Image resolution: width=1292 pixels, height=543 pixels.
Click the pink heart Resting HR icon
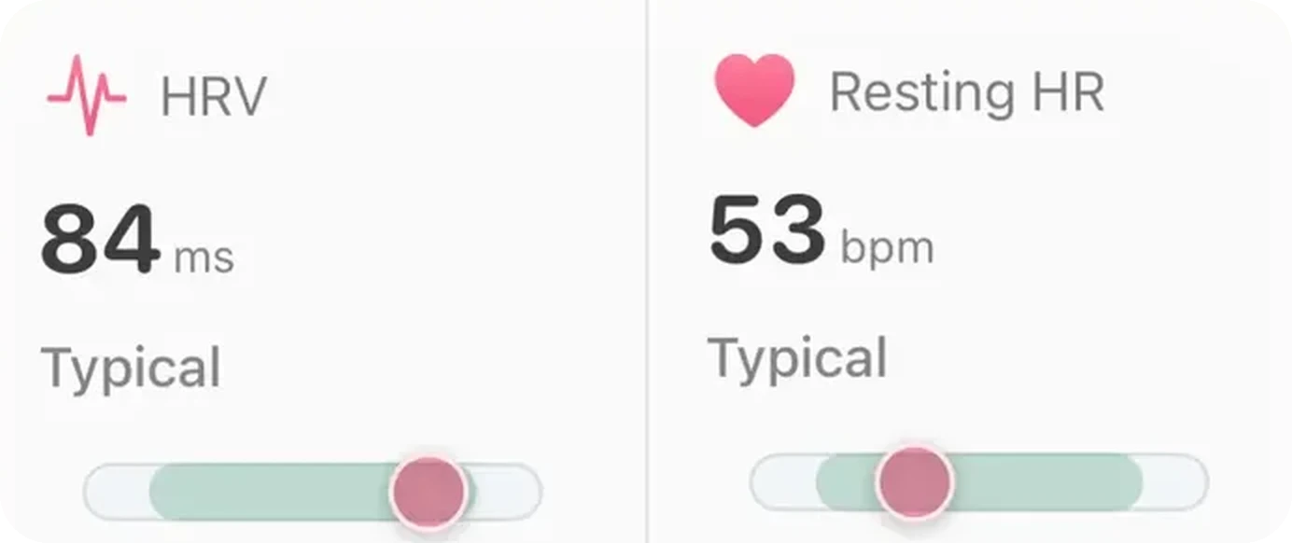click(x=754, y=90)
